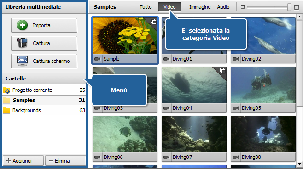Image resolution: width=303 pixels, height=169 pixels.
Task: Click the overlay icon on the Sample thumbnail
Action: (154, 22)
